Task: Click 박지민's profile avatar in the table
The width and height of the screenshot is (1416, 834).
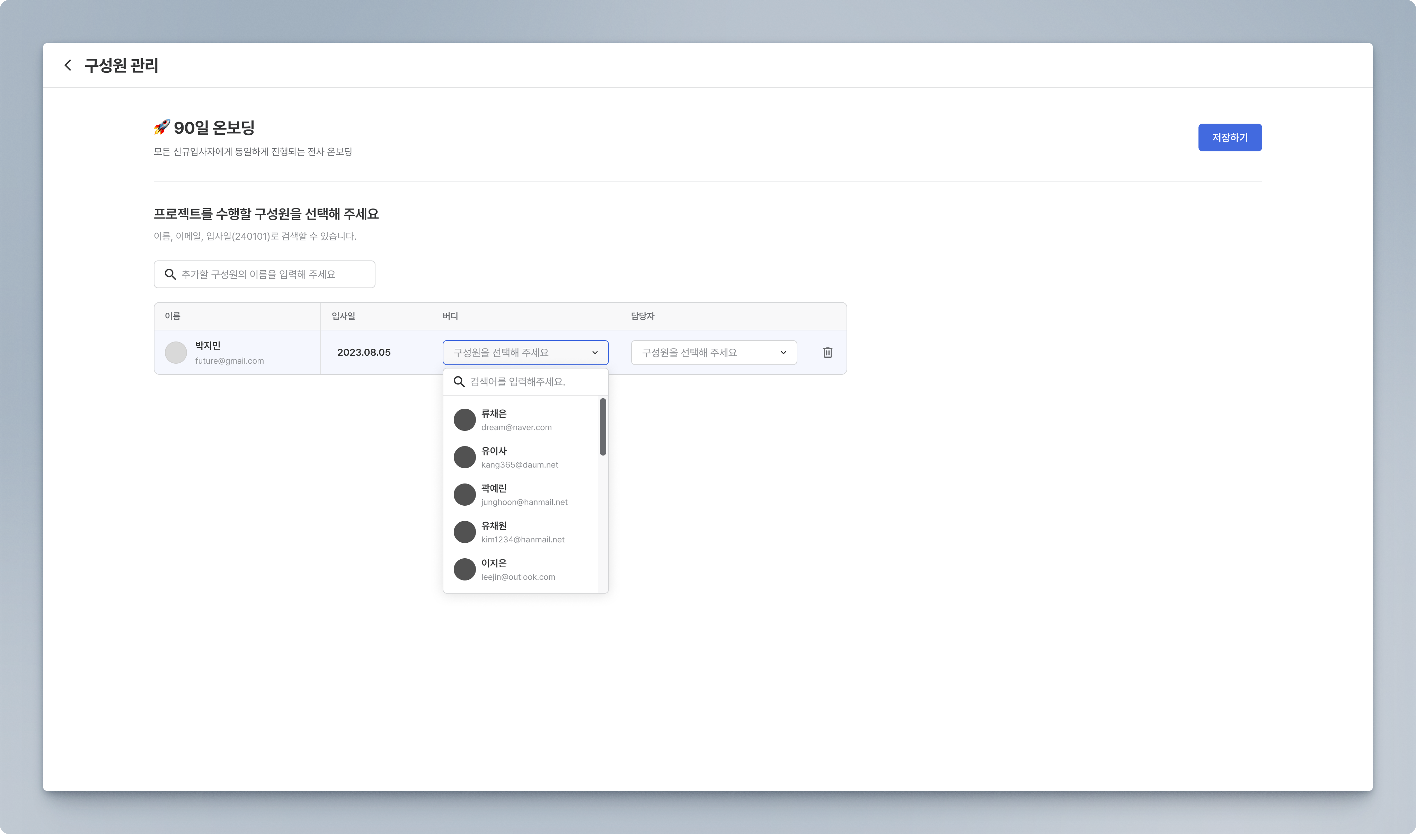Action: click(x=175, y=352)
